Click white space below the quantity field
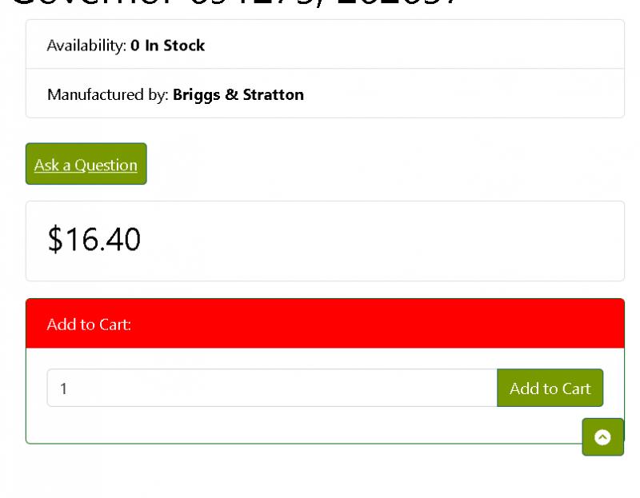The width and height of the screenshot is (640, 498). tap(286, 424)
